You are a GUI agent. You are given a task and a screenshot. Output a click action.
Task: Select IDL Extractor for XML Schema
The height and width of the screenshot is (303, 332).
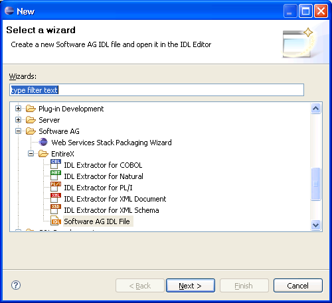pos(112,210)
